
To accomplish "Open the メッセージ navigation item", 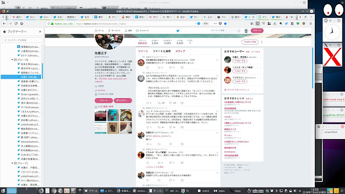I will click(142, 31).
